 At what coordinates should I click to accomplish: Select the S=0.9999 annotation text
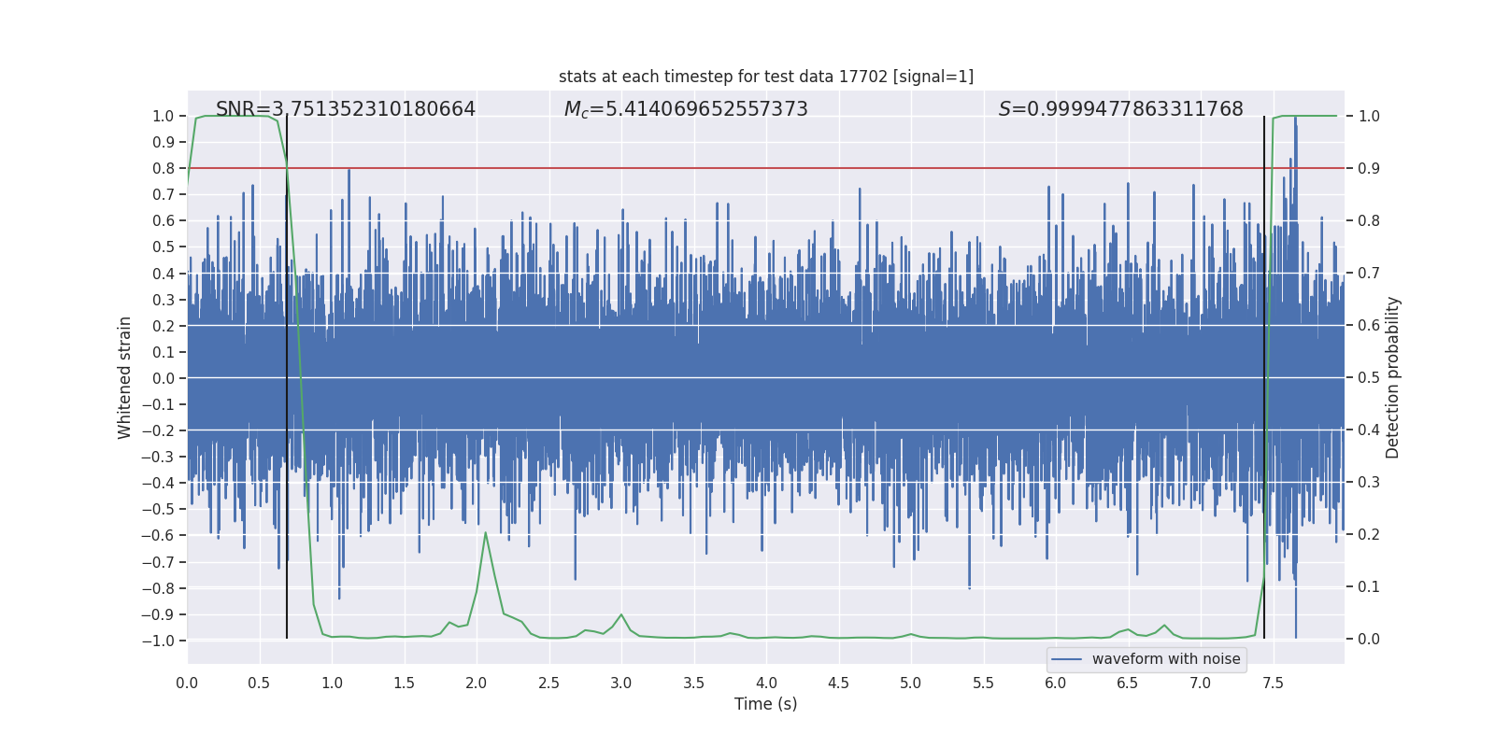pyautogui.click(x=1120, y=109)
